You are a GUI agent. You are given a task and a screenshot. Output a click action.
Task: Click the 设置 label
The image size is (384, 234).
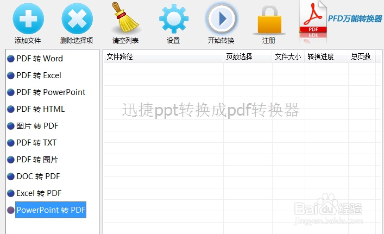pyautogui.click(x=173, y=40)
